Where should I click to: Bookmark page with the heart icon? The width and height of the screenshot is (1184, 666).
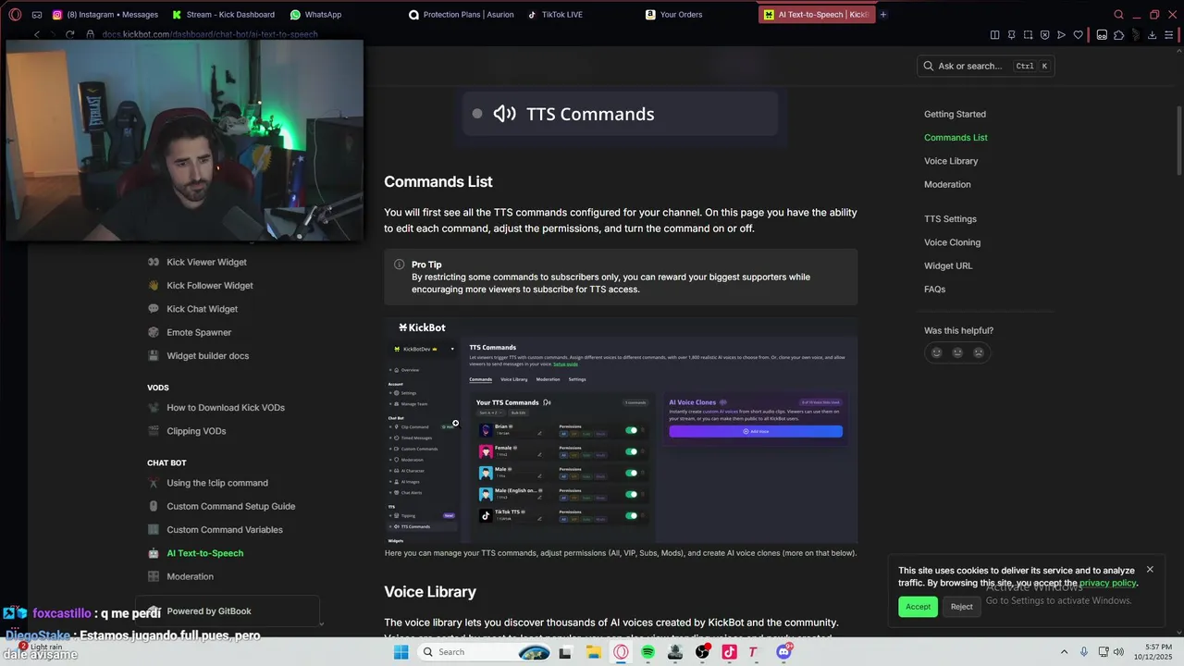[1078, 35]
